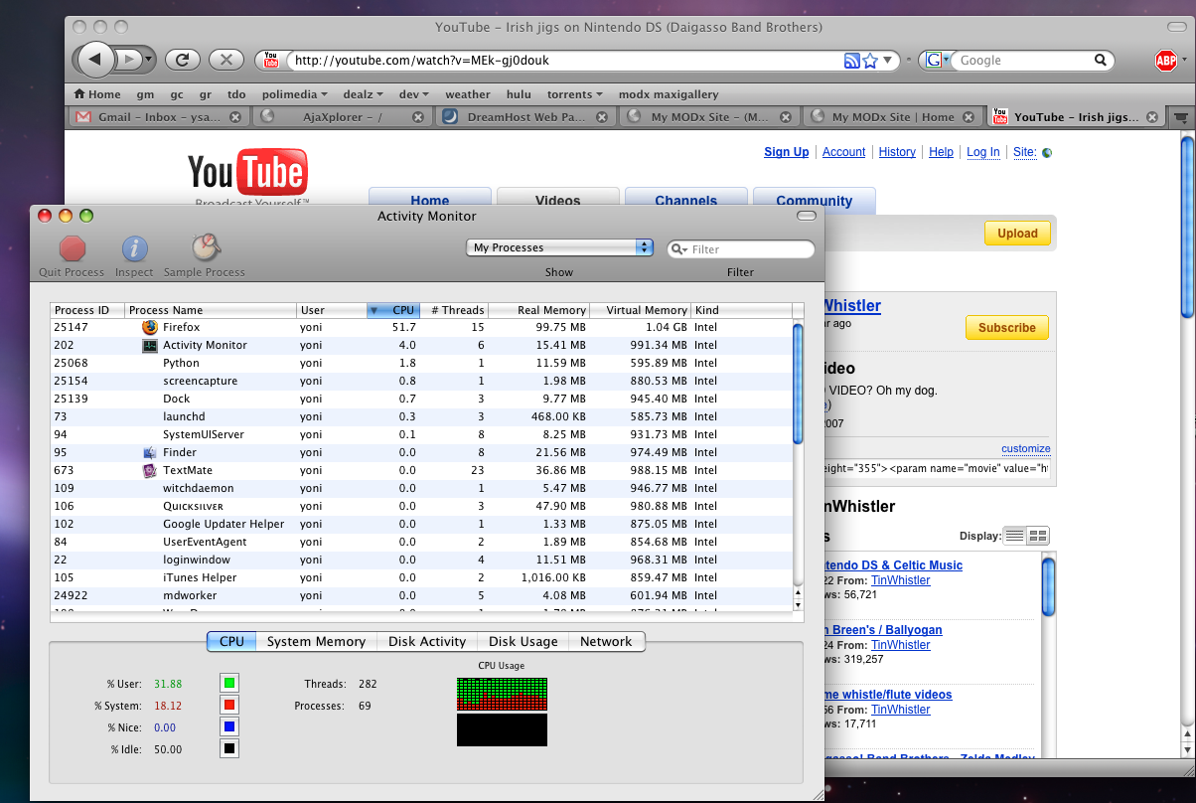Switch to the Disk Usage tab

pos(523,642)
